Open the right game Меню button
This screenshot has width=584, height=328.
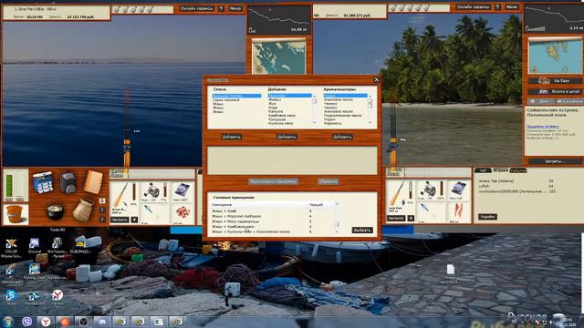coord(512,6)
